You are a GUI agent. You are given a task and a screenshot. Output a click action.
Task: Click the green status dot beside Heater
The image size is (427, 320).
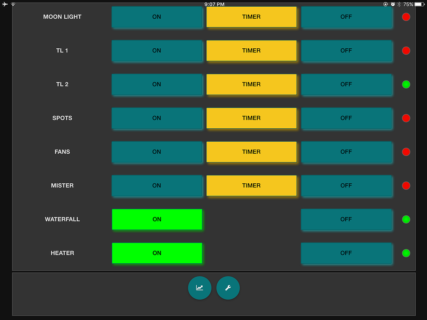point(406,253)
